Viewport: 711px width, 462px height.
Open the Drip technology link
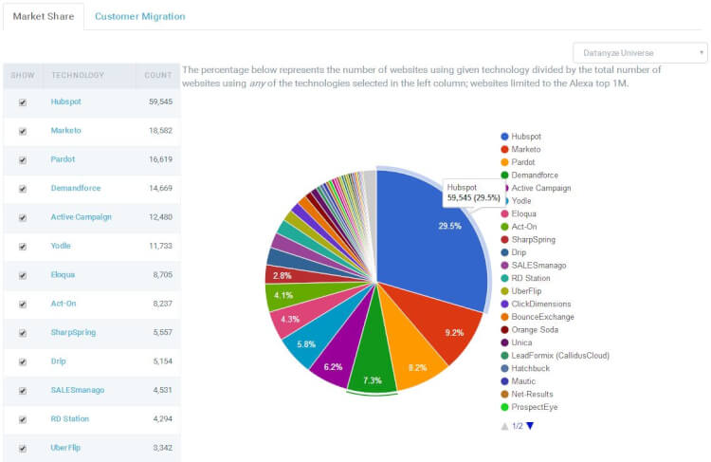pos(58,361)
